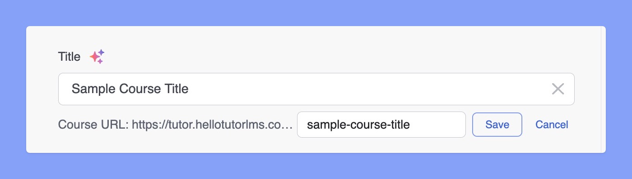Open the AI sparkle generator beside Title
The height and width of the screenshot is (179, 632).
[x=97, y=57]
